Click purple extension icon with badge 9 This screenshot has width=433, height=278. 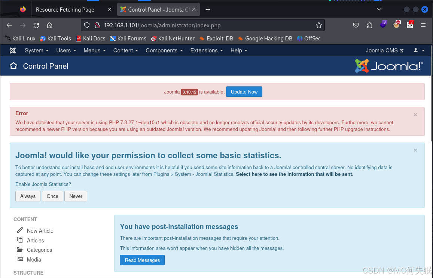(x=383, y=24)
